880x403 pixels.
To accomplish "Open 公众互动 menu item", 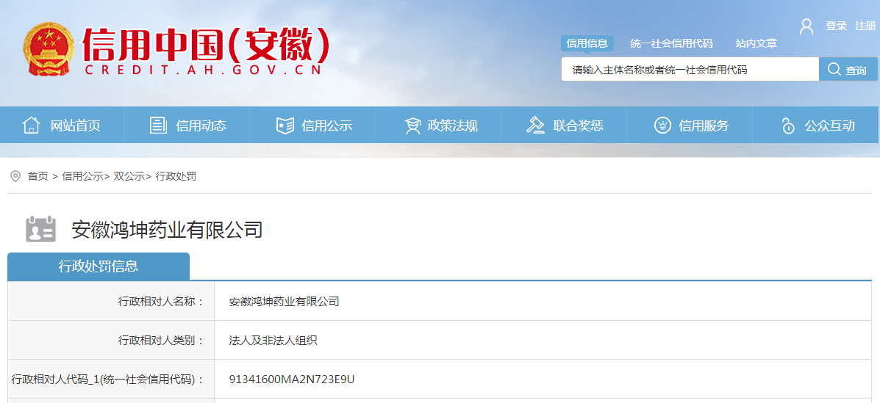I will [x=830, y=126].
